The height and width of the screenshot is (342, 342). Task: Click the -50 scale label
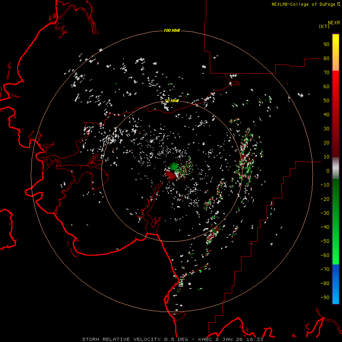pyautogui.click(x=325, y=241)
